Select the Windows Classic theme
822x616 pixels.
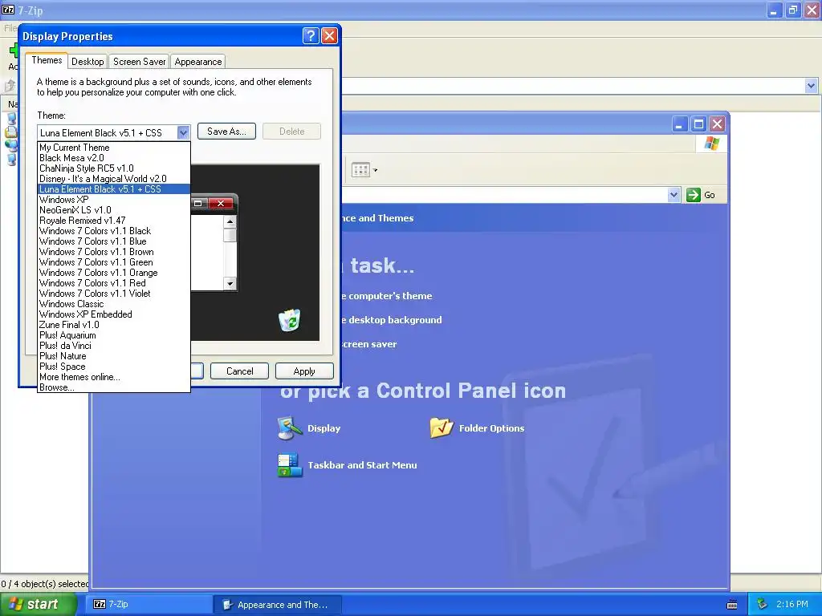114,304
